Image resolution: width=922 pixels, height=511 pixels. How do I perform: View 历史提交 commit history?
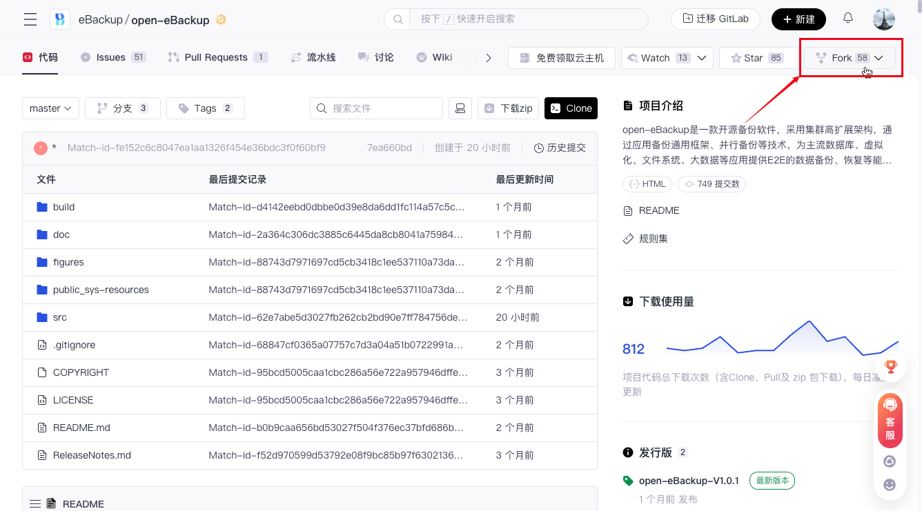click(560, 148)
